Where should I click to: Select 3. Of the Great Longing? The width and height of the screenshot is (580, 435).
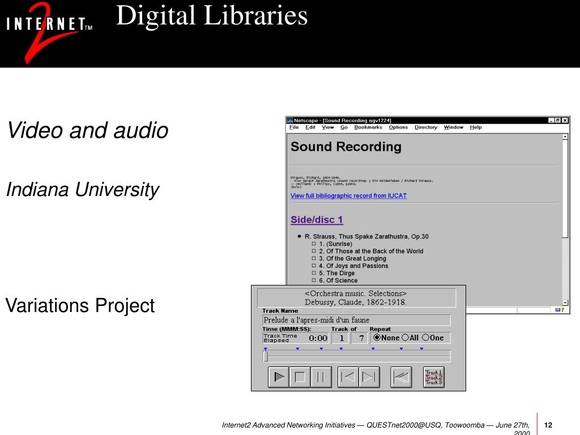click(x=352, y=258)
